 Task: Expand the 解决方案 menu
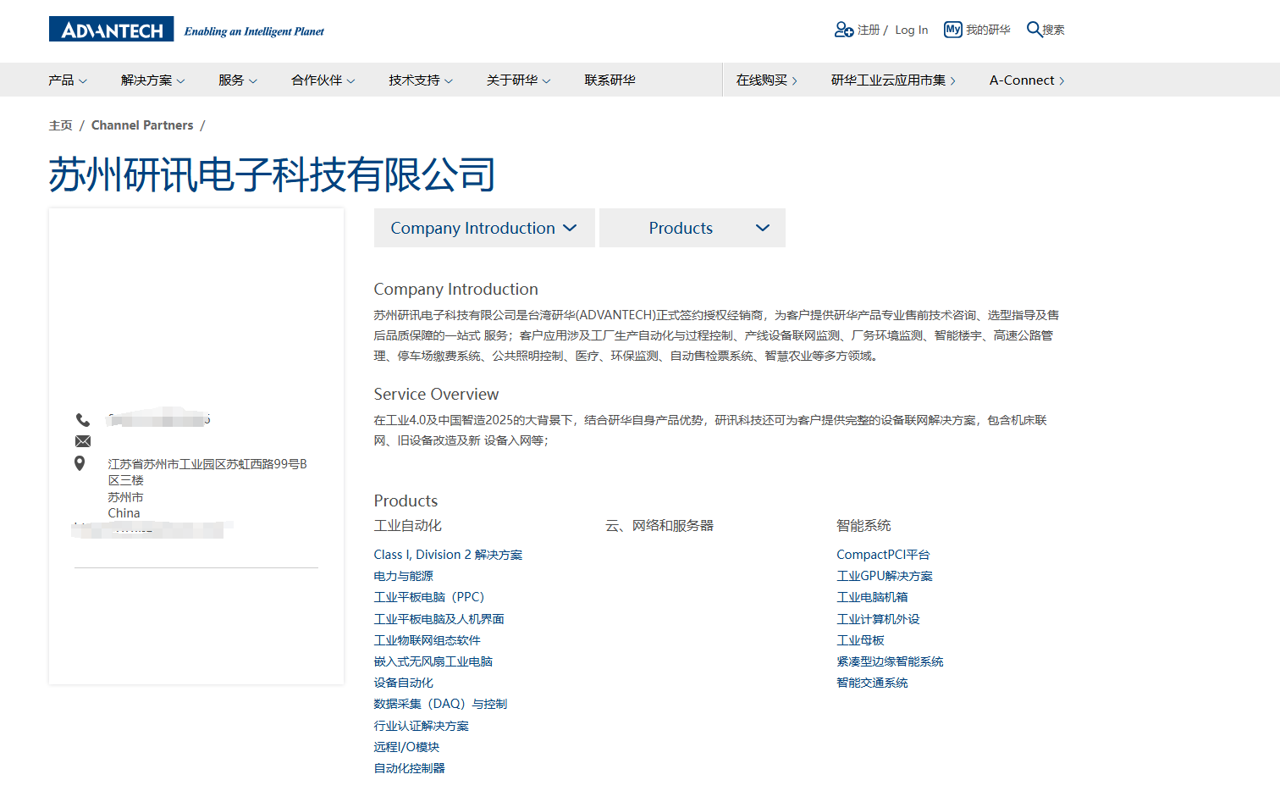tap(152, 80)
